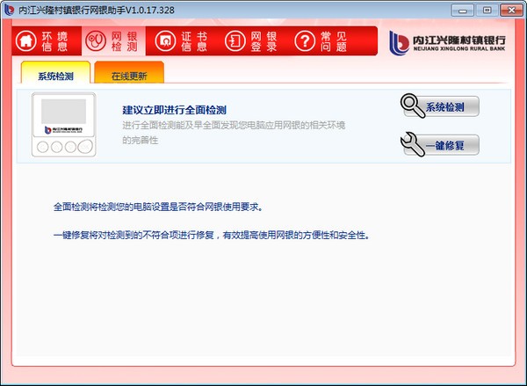Image resolution: width=527 pixels, height=386 pixels.
Task: Click the 内江兴隆村镇银行 bank logo
Action: pos(447,43)
